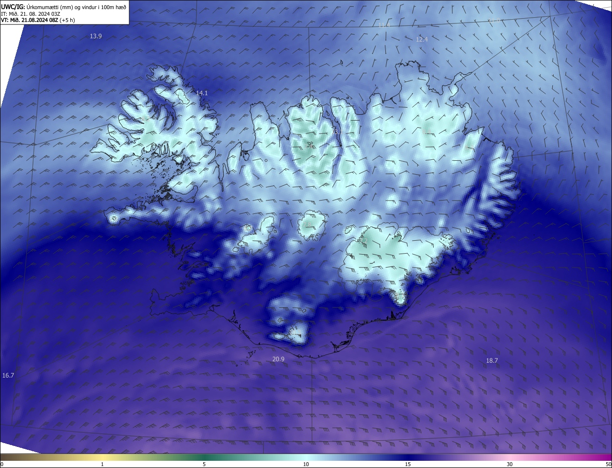Click the 18.7 value label
612x468 pixels.
492,360
